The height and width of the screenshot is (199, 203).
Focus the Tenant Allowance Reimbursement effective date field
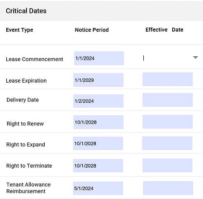pyautogui.click(x=168, y=188)
